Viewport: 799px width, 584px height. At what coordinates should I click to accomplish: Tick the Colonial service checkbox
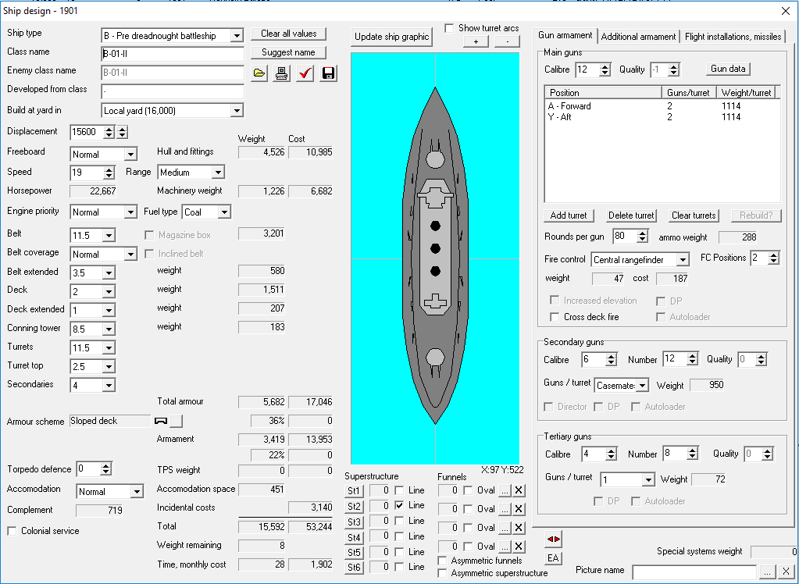(x=12, y=531)
